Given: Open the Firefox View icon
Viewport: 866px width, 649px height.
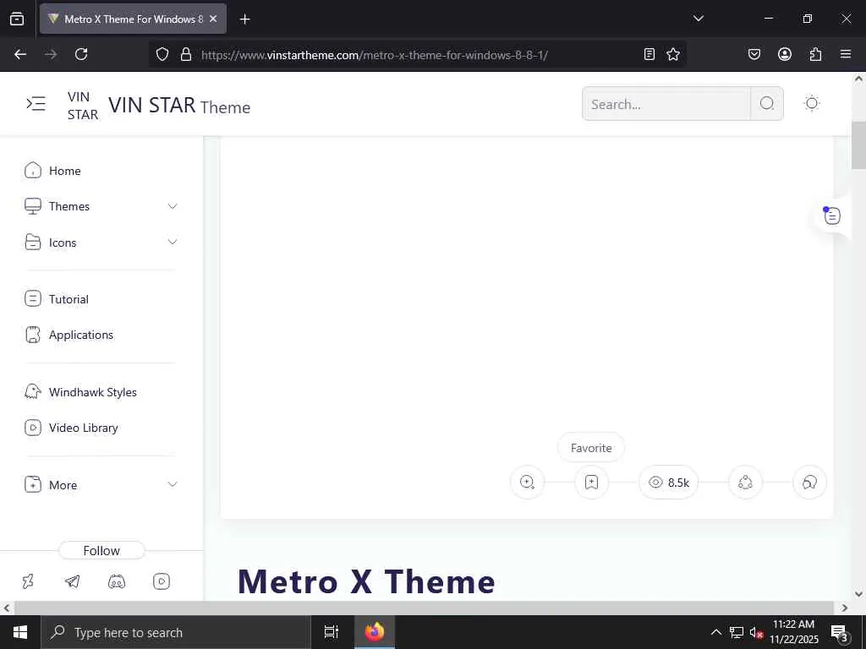Looking at the screenshot, I should (x=17, y=19).
